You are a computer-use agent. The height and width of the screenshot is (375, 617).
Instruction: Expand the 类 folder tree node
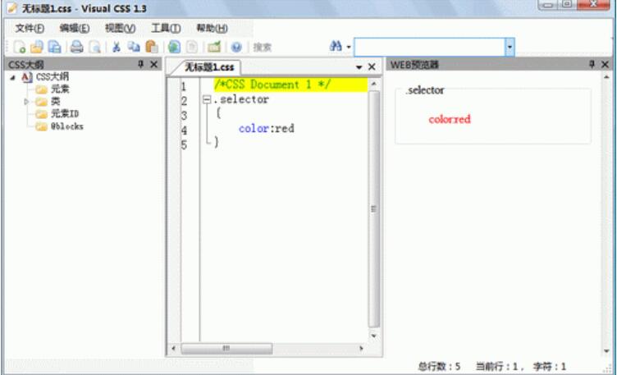tap(26, 102)
